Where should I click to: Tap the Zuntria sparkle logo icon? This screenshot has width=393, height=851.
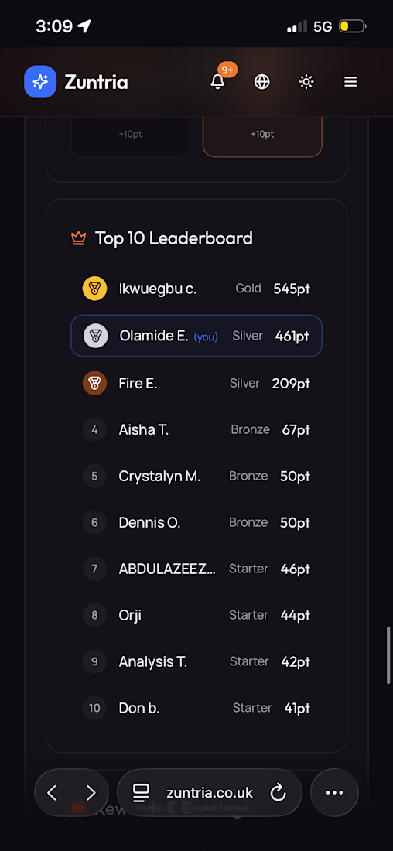(40, 82)
